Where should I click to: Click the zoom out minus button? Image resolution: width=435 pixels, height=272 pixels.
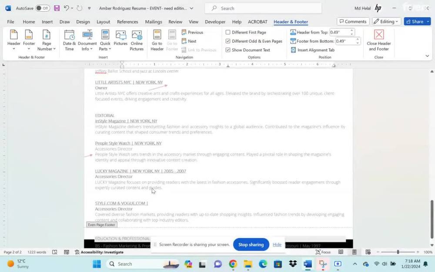[x=378, y=252]
